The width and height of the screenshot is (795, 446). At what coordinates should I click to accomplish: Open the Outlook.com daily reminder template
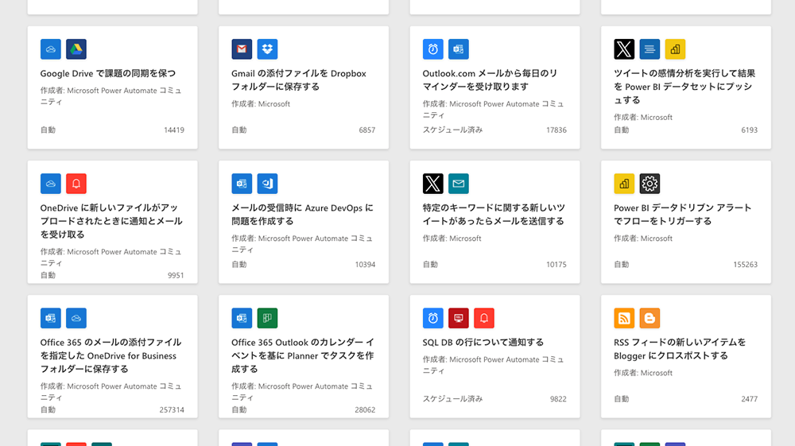coord(490,80)
